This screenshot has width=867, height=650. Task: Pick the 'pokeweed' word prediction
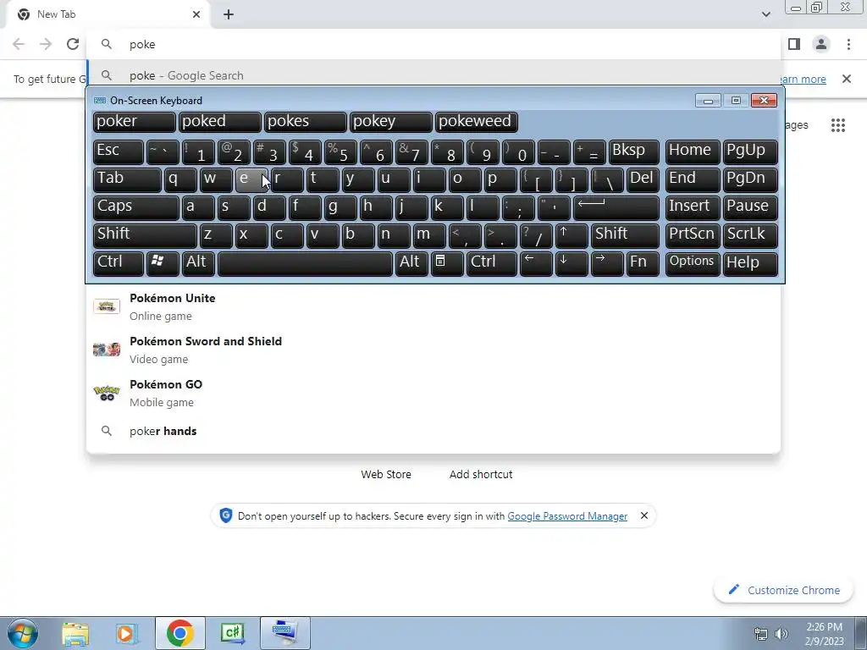476,122
